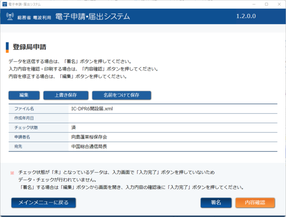Select check status value 済

pos(73,127)
